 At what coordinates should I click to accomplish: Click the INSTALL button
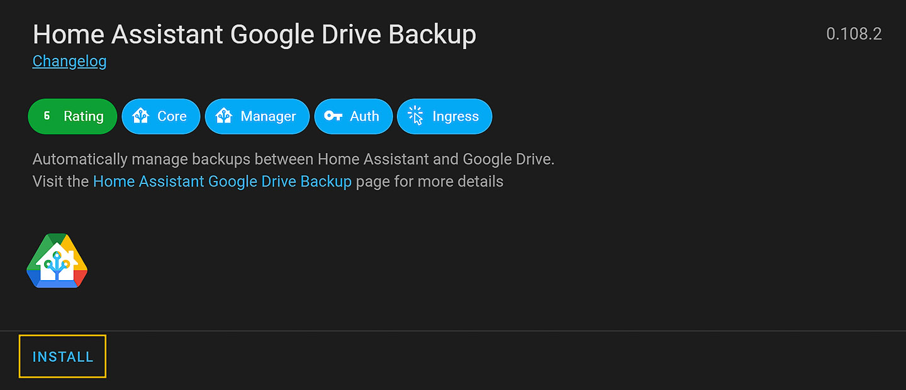point(62,357)
